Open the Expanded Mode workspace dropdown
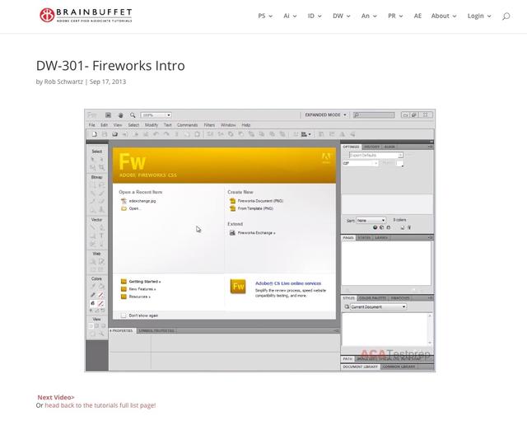This screenshot has height=444, width=527. [x=325, y=115]
